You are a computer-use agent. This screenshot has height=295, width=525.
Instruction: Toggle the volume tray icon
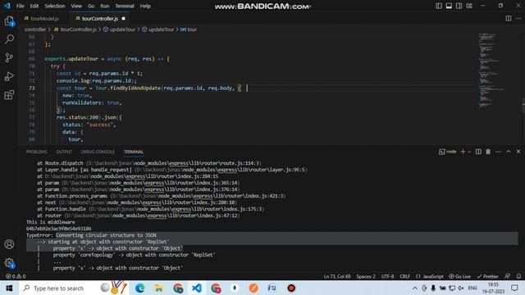click(x=461, y=288)
